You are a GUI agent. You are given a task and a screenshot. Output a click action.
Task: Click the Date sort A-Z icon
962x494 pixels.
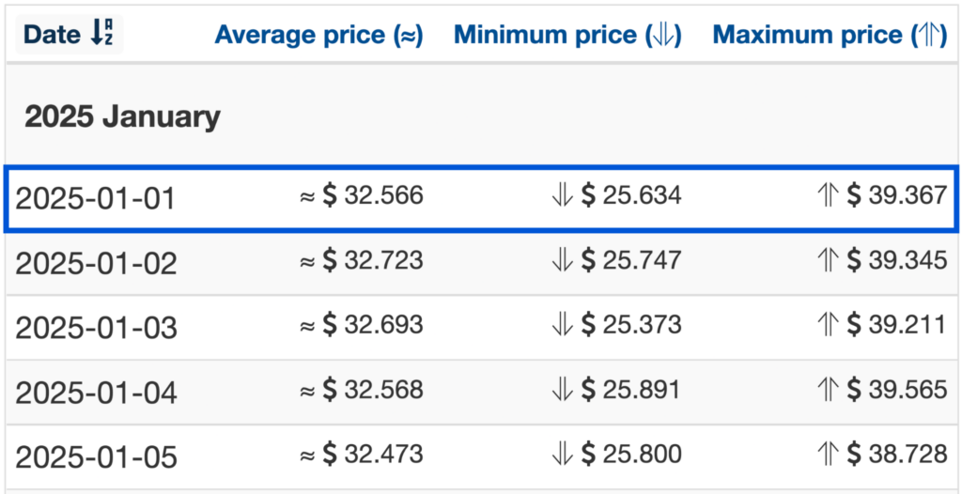click(x=101, y=35)
